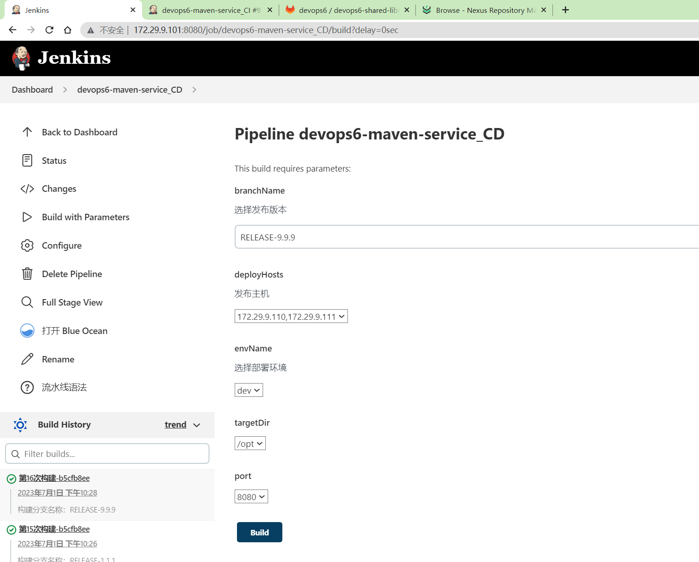Viewport: 699px width, 562px height.
Task: Expand the breadcrumb chevron after Dashboard
Action: [65, 90]
